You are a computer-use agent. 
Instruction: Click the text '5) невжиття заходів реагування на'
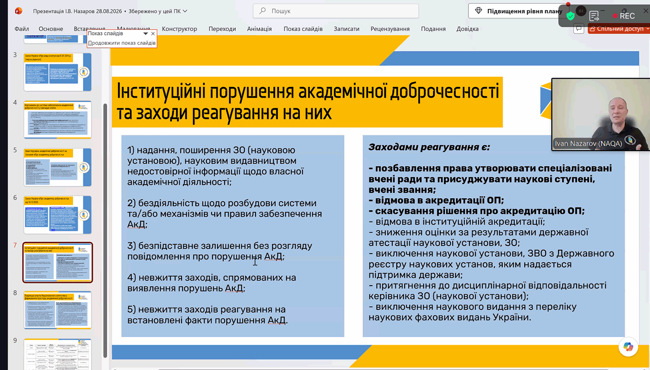pyautogui.click(x=207, y=309)
